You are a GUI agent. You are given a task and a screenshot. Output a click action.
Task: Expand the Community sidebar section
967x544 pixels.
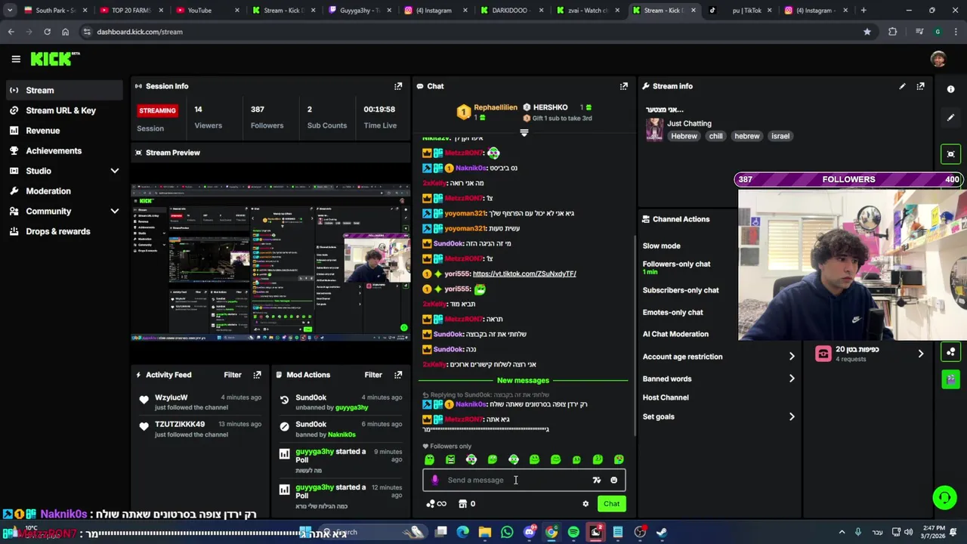point(115,212)
